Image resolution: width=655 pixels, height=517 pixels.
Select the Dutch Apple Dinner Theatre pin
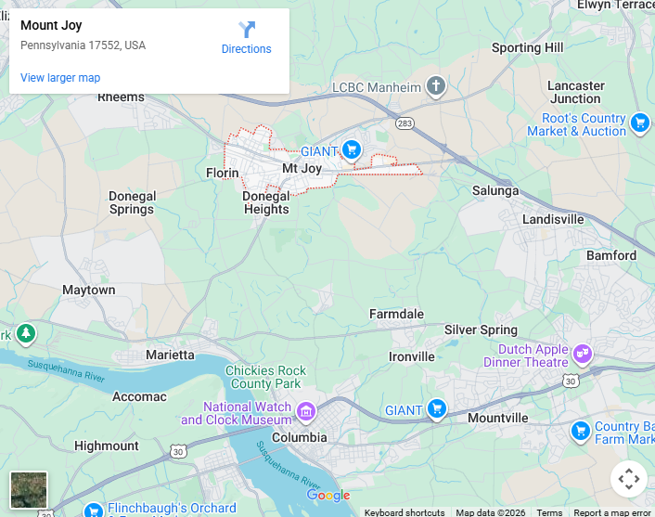click(x=583, y=355)
